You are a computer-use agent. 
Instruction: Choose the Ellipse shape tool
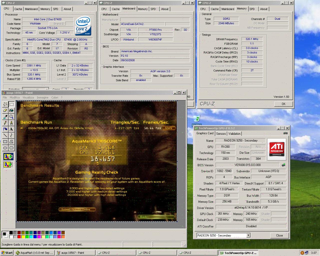pos(5,148)
